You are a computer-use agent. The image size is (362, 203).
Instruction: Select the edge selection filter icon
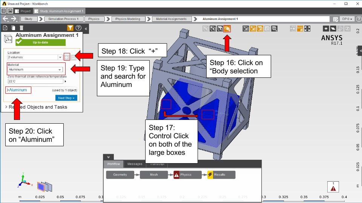pos(213,29)
